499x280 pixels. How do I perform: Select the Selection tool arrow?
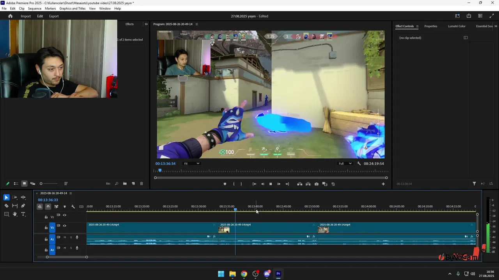6,198
